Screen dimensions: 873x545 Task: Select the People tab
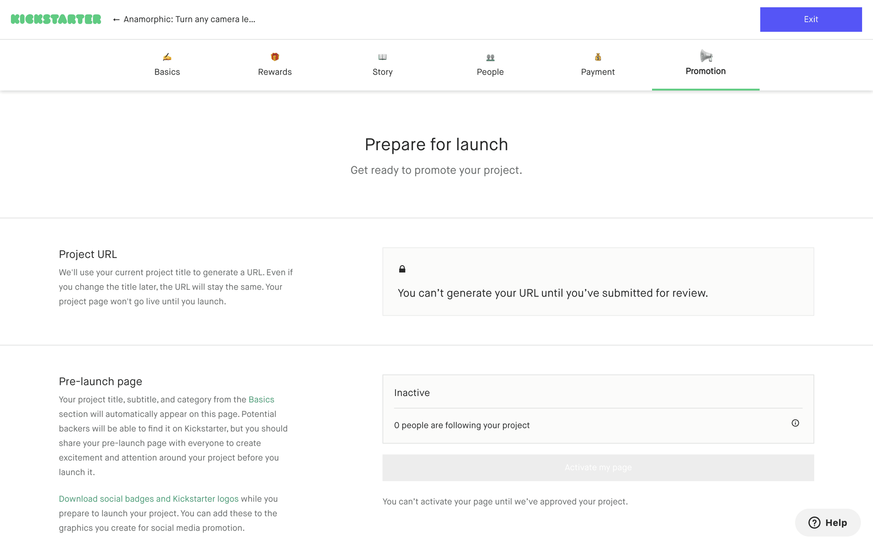tap(490, 65)
